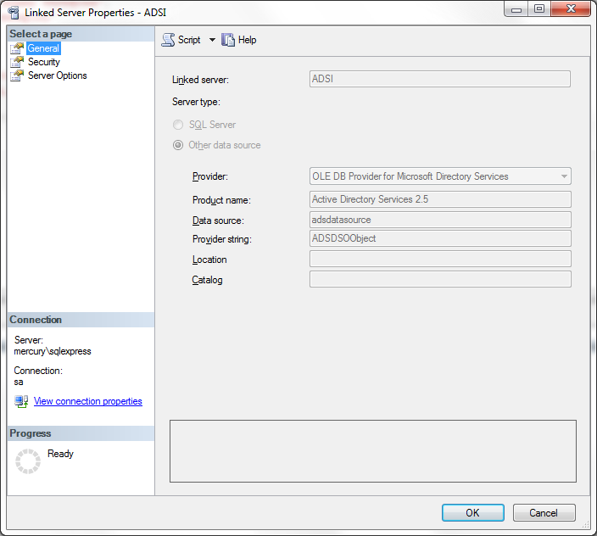Click the empty Location field

click(x=440, y=259)
